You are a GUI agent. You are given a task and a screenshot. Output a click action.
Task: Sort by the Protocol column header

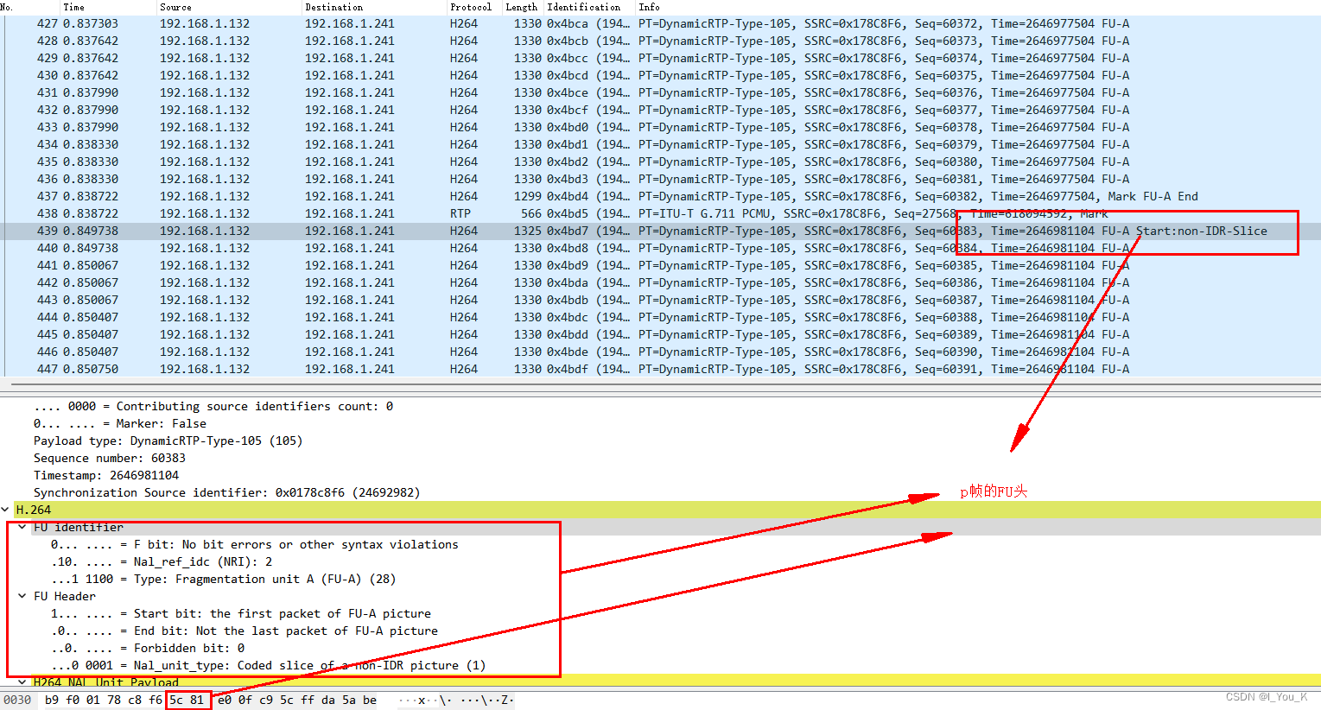(x=470, y=7)
